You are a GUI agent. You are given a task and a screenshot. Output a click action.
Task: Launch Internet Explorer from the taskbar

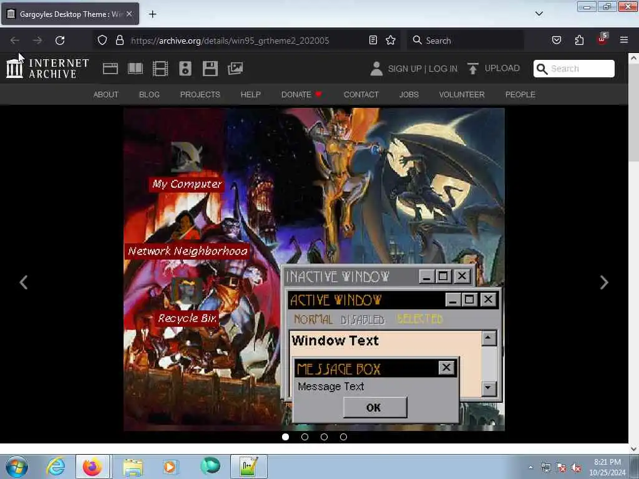(56, 467)
